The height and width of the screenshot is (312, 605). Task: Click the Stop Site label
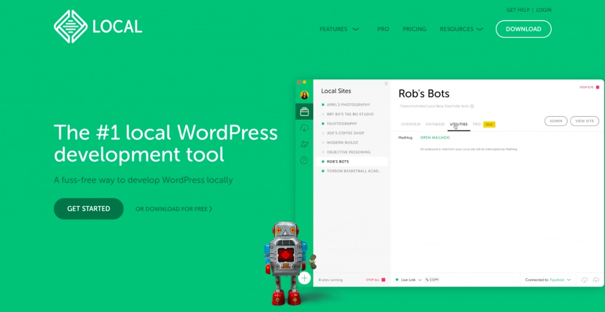(587, 87)
